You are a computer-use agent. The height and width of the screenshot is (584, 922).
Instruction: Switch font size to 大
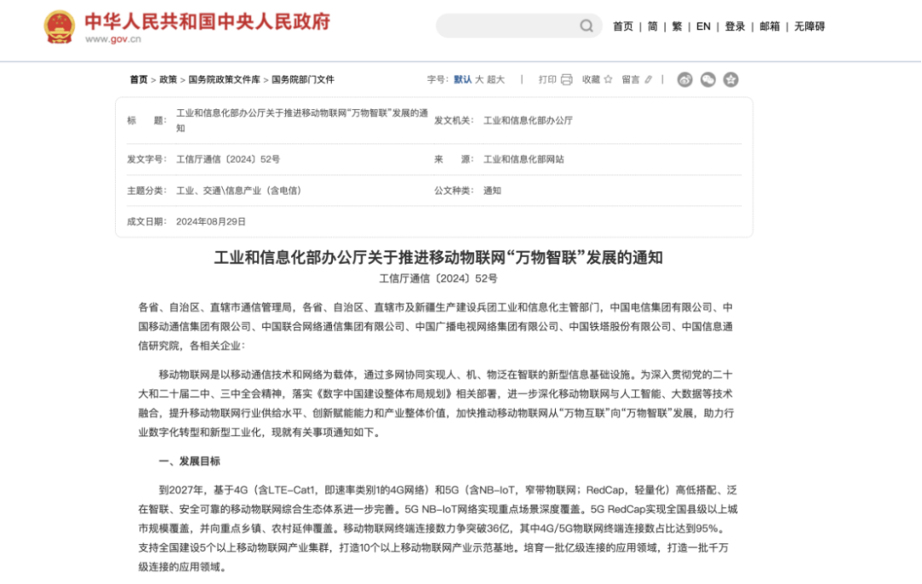[x=479, y=79]
